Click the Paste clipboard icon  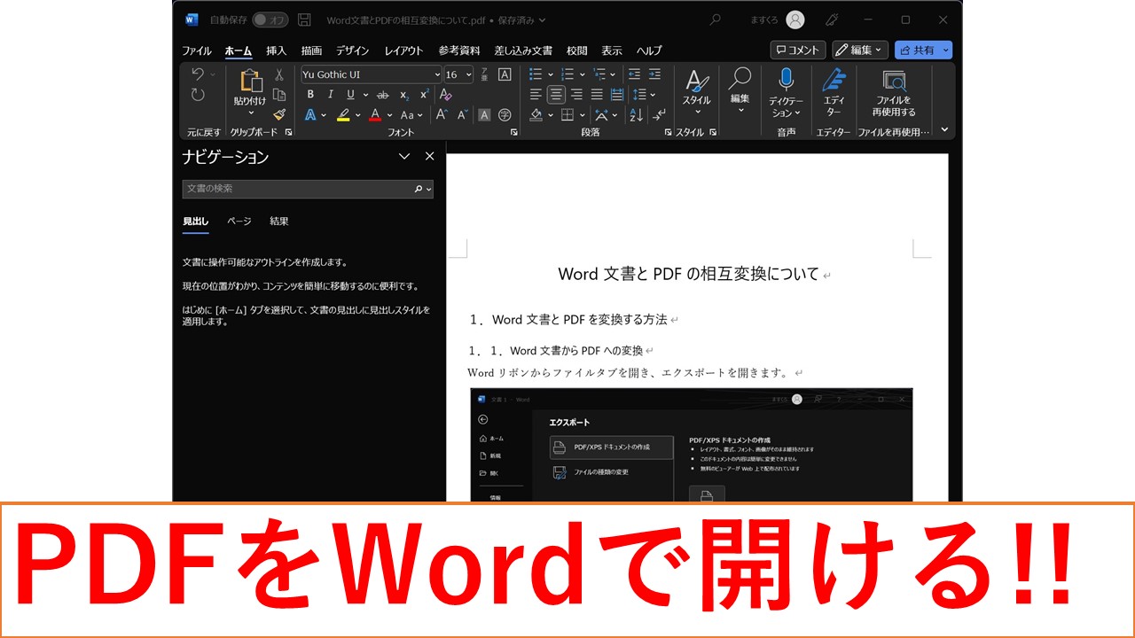[x=250, y=81]
